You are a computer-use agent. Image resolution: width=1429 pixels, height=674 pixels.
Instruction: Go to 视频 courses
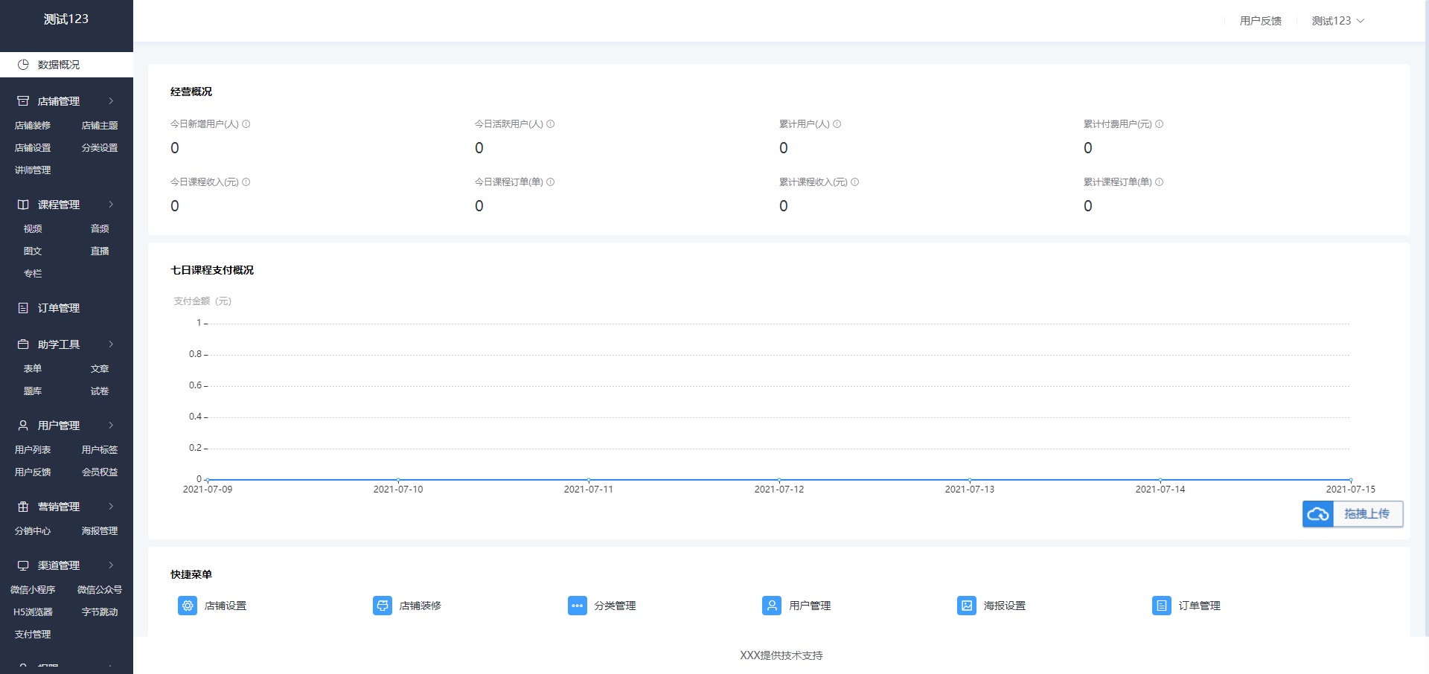coord(33,229)
